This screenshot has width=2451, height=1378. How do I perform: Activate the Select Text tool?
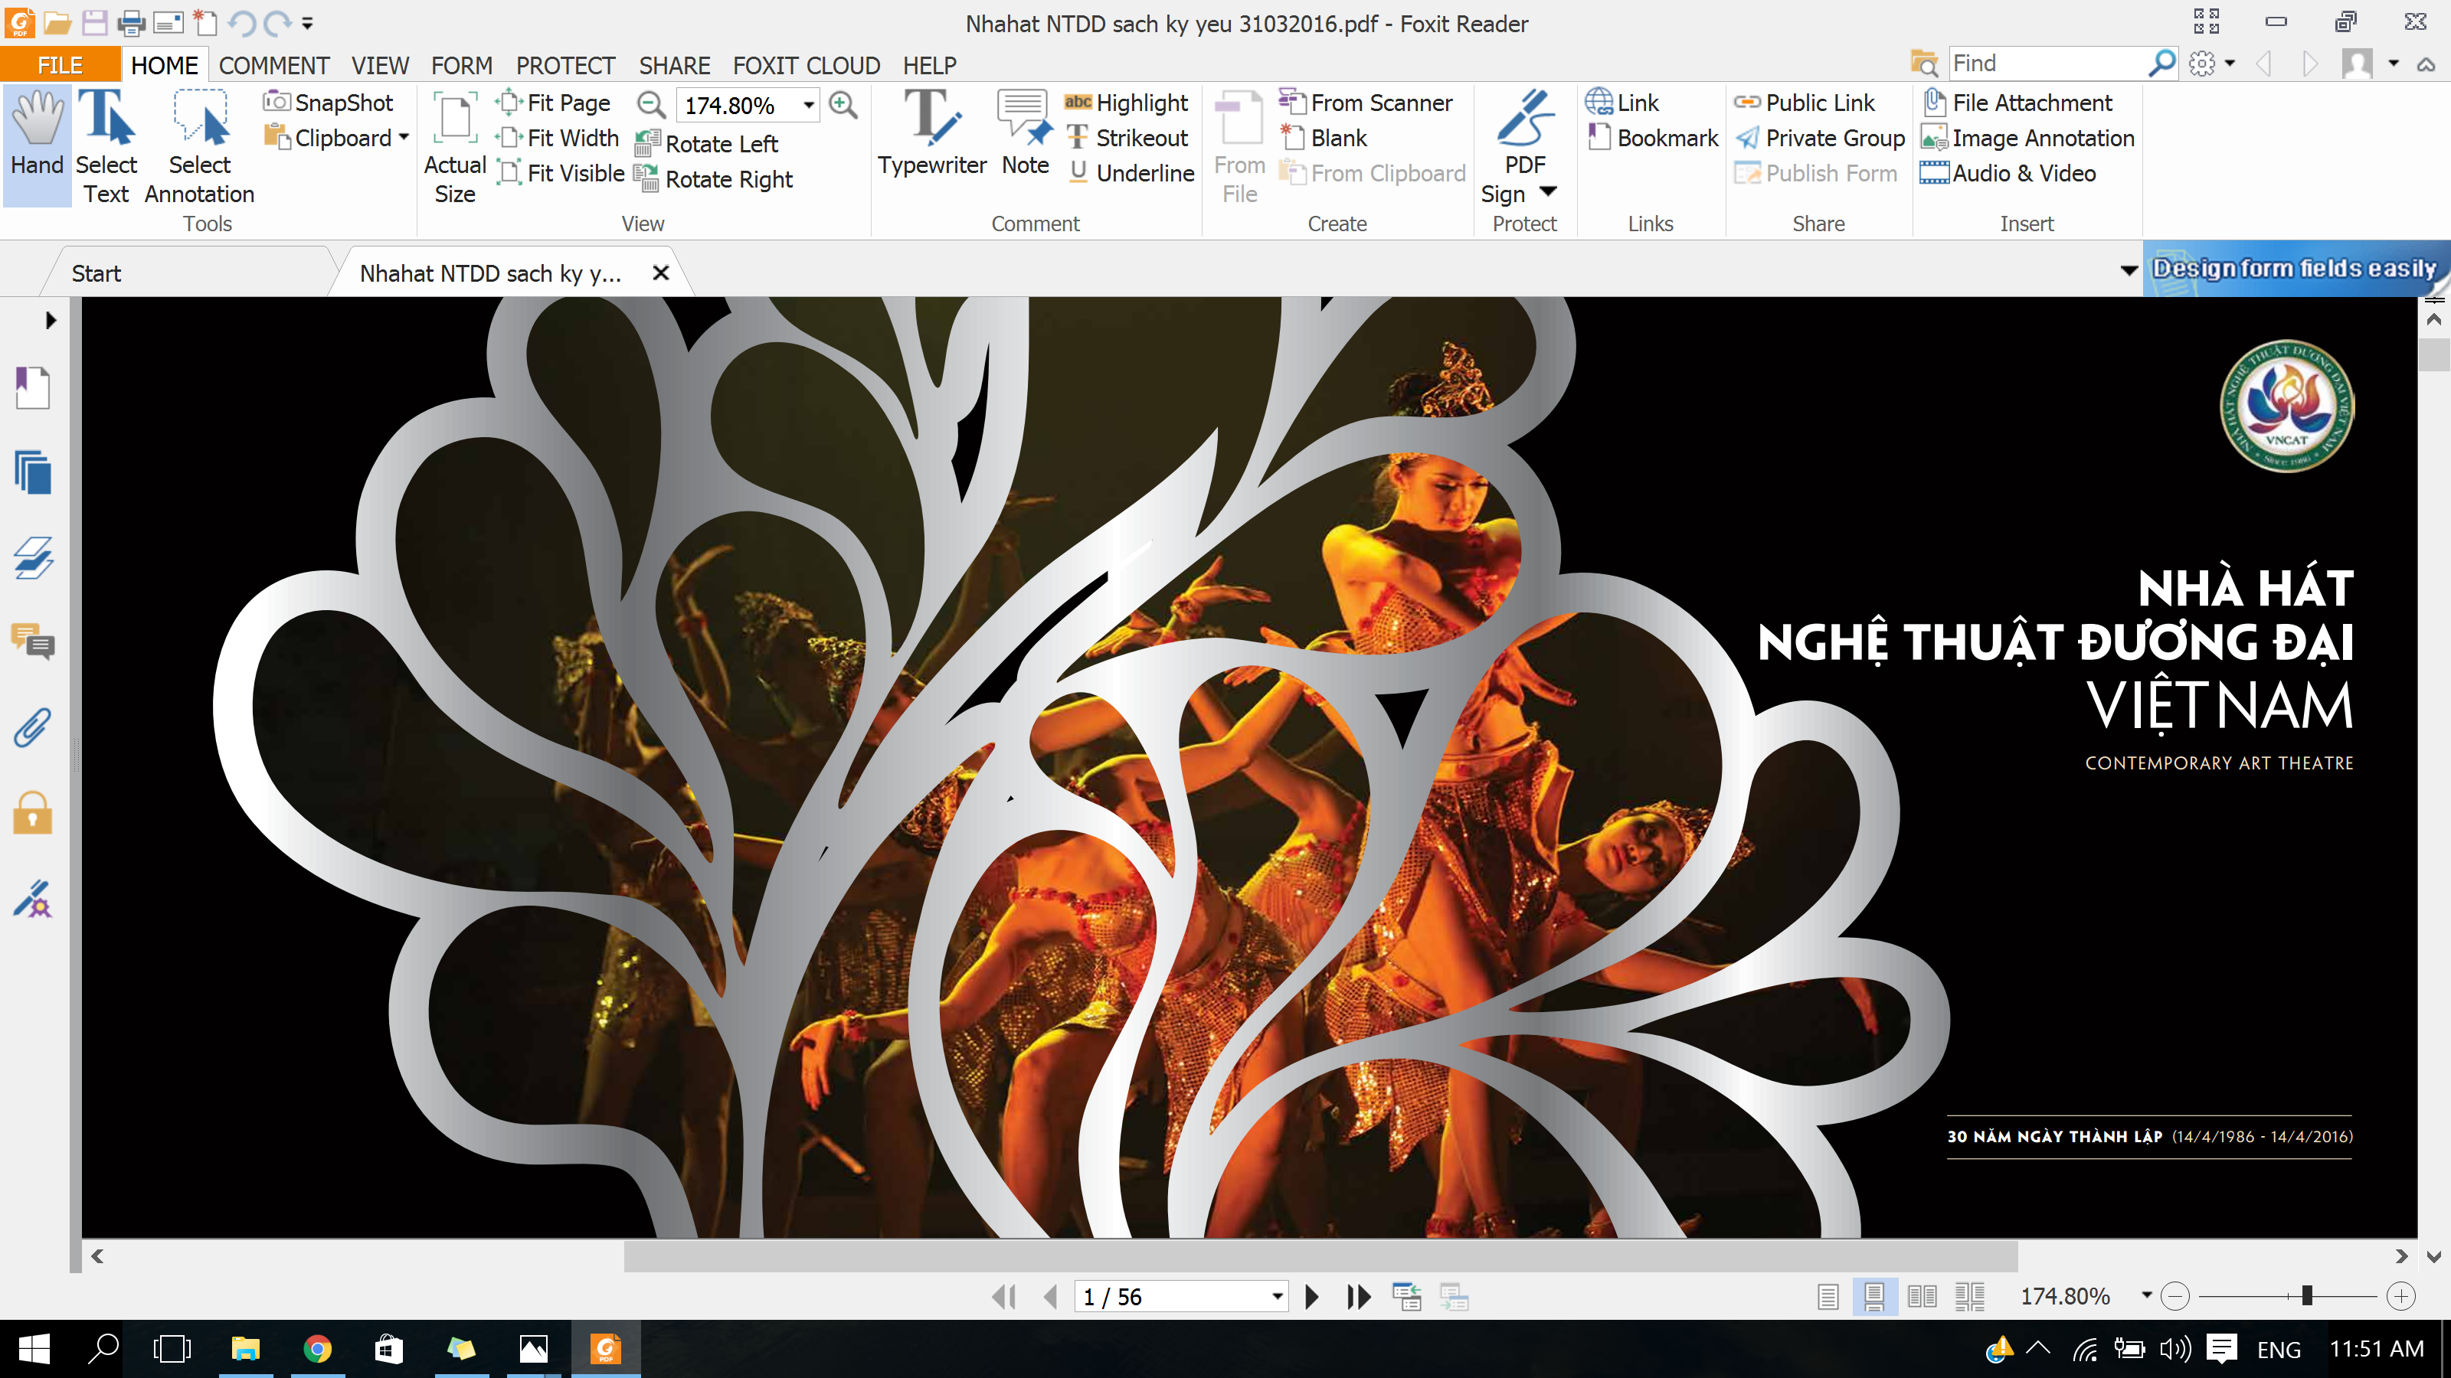106,146
